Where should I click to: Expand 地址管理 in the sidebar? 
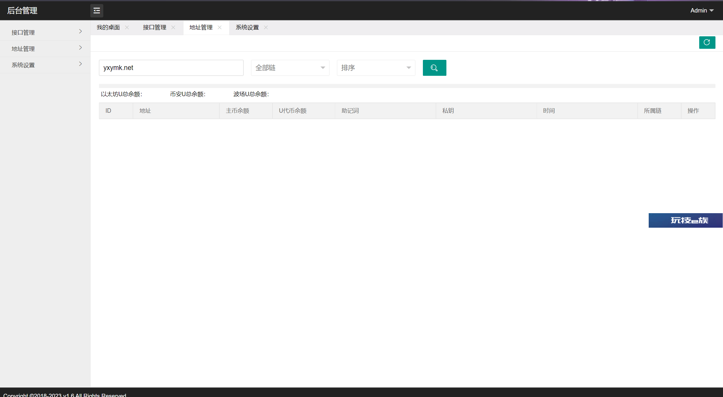[x=45, y=49]
